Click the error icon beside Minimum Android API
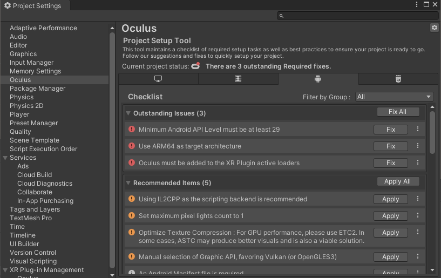The image size is (441, 278). pyautogui.click(x=132, y=129)
